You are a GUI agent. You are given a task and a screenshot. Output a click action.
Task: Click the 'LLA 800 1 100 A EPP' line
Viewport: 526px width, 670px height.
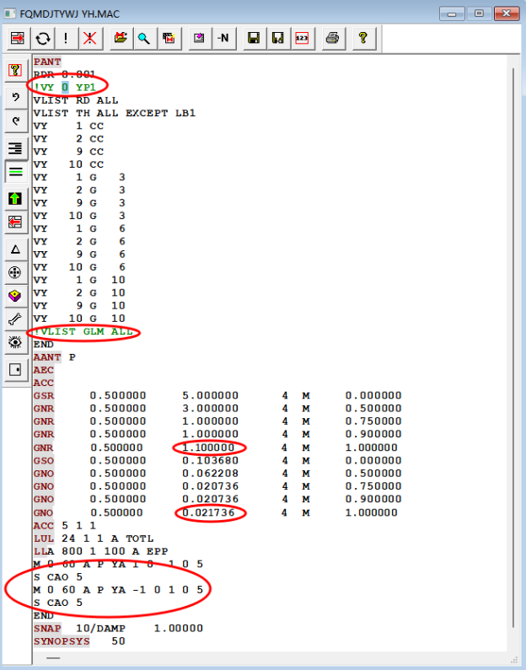tap(101, 551)
